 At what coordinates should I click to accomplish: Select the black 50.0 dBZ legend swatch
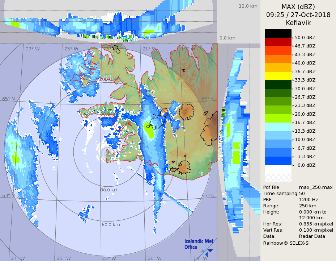278,33
